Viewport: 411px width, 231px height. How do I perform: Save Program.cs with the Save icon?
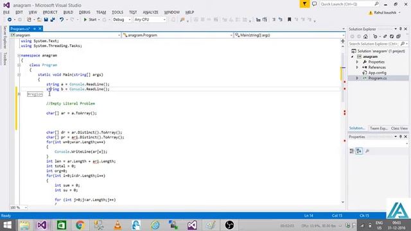coord(46,20)
